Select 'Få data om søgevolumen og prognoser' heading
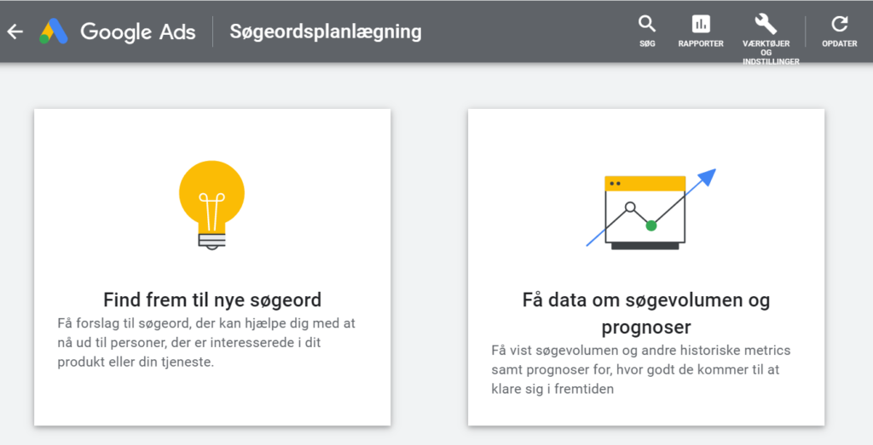 click(x=645, y=313)
